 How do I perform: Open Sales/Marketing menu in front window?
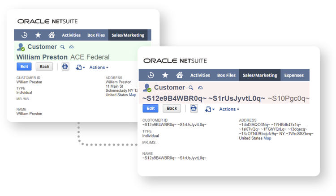pyautogui.click(x=260, y=75)
